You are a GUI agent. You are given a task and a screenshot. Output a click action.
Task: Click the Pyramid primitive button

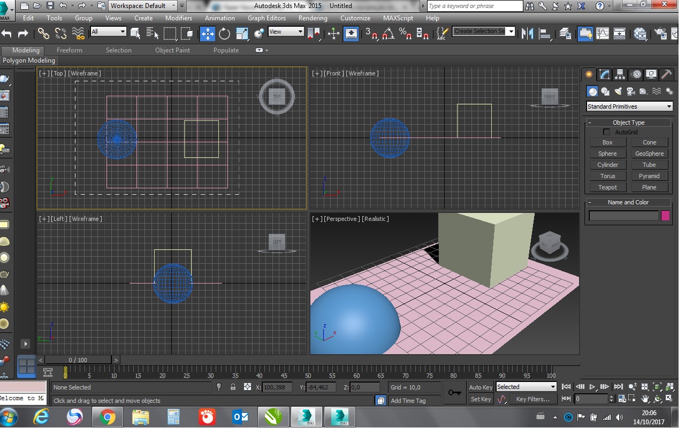pos(649,176)
